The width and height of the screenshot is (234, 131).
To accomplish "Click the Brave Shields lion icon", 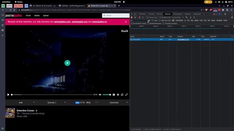I will point(206,10).
